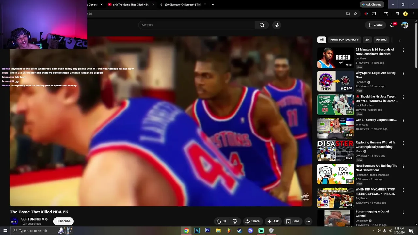Open Raptors THEN NOW logos thumbnail
This screenshot has width=418, height=235.
click(336, 81)
